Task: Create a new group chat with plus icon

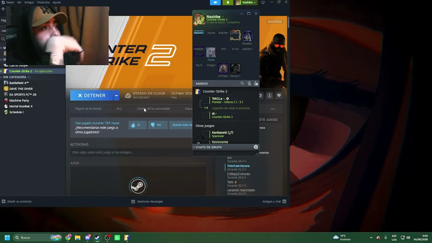Action: [256, 147]
